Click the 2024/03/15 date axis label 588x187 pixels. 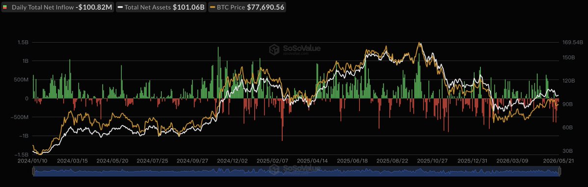coord(72,160)
